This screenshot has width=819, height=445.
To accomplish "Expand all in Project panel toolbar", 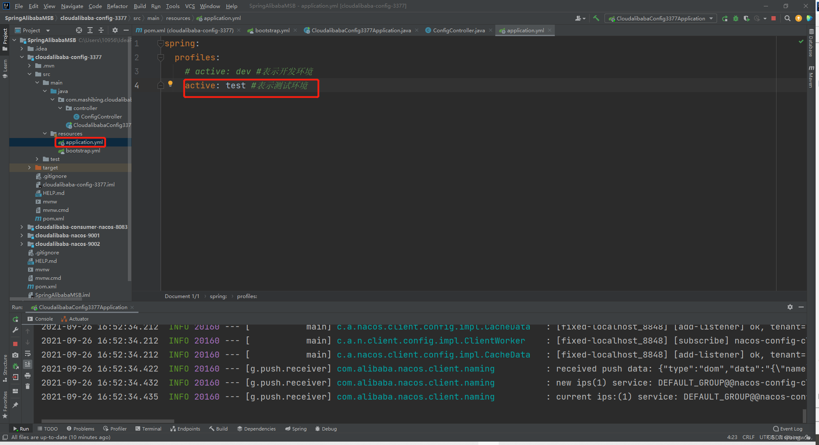I will click(90, 30).
